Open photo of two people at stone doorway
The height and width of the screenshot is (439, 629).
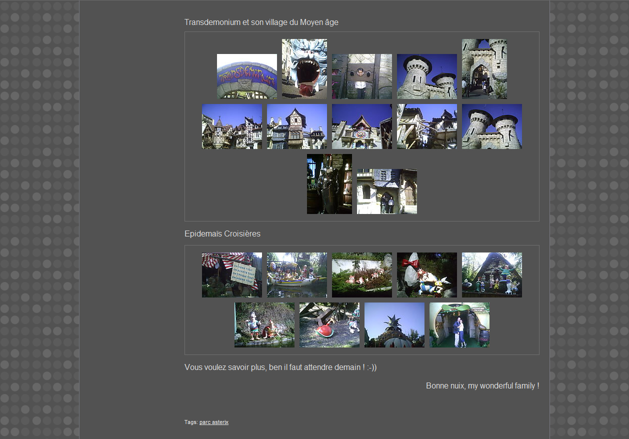pyautogui.click(x=386, y=191)
